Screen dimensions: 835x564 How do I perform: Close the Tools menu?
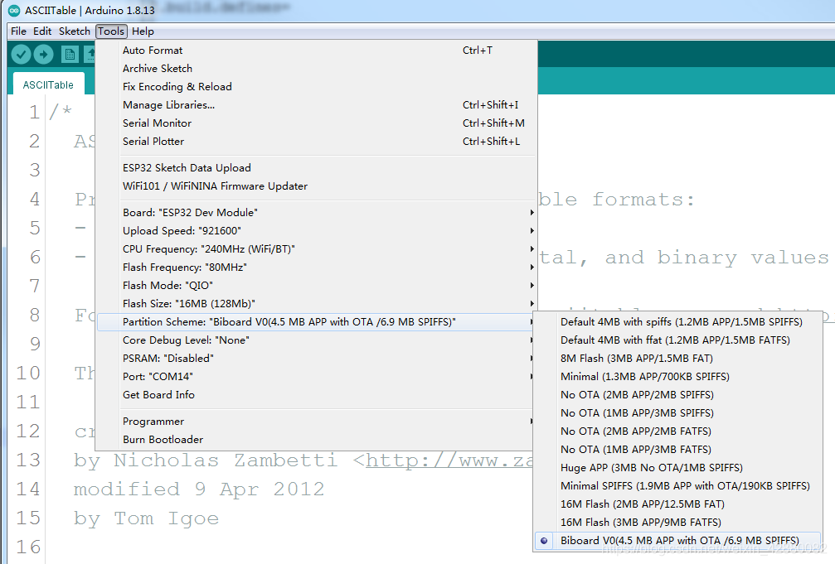(111, 31)
